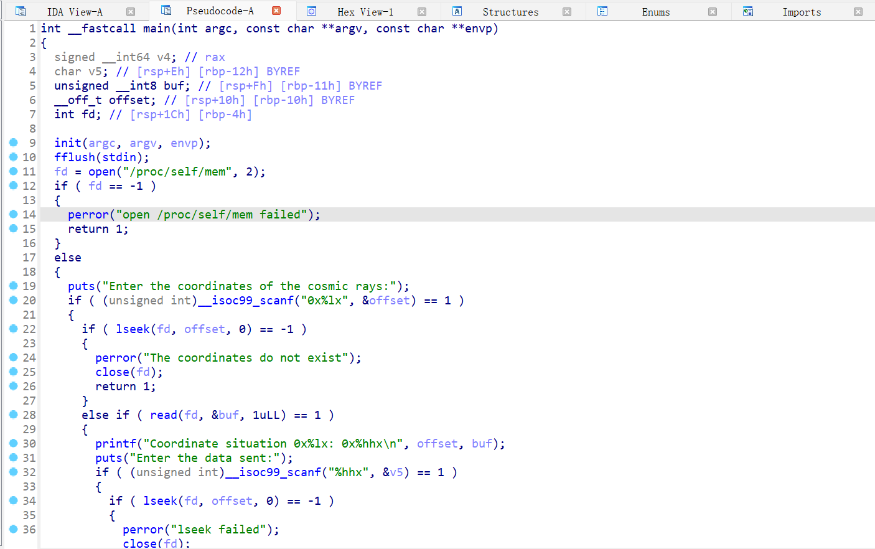The width and height of the screenshot is (875, 549).
Task: Click the Imports tab icon
Action: (x=748, y=11)
